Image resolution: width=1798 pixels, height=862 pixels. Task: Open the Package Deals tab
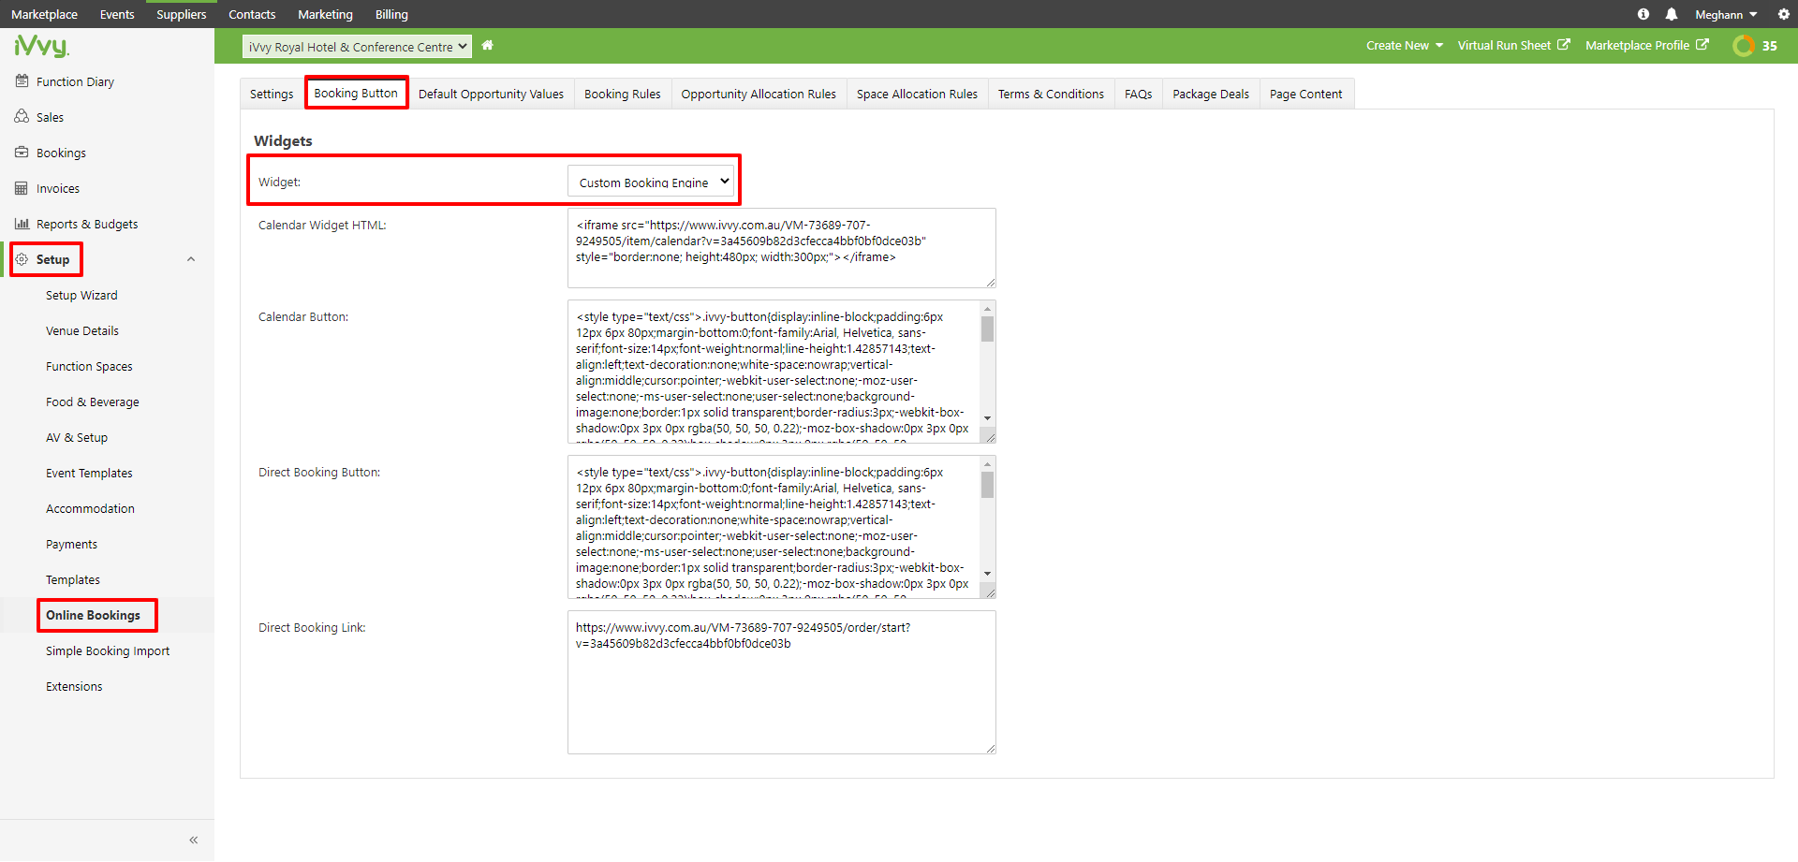point(1211,94)
